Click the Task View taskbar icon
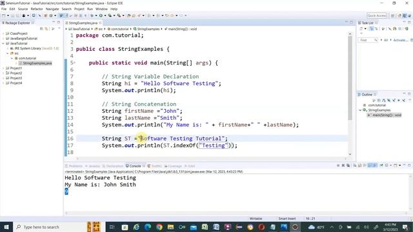 tap(112, 227)
